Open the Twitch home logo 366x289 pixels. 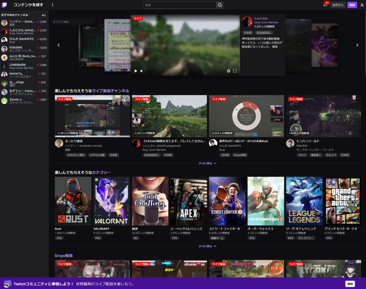point(4,5)
